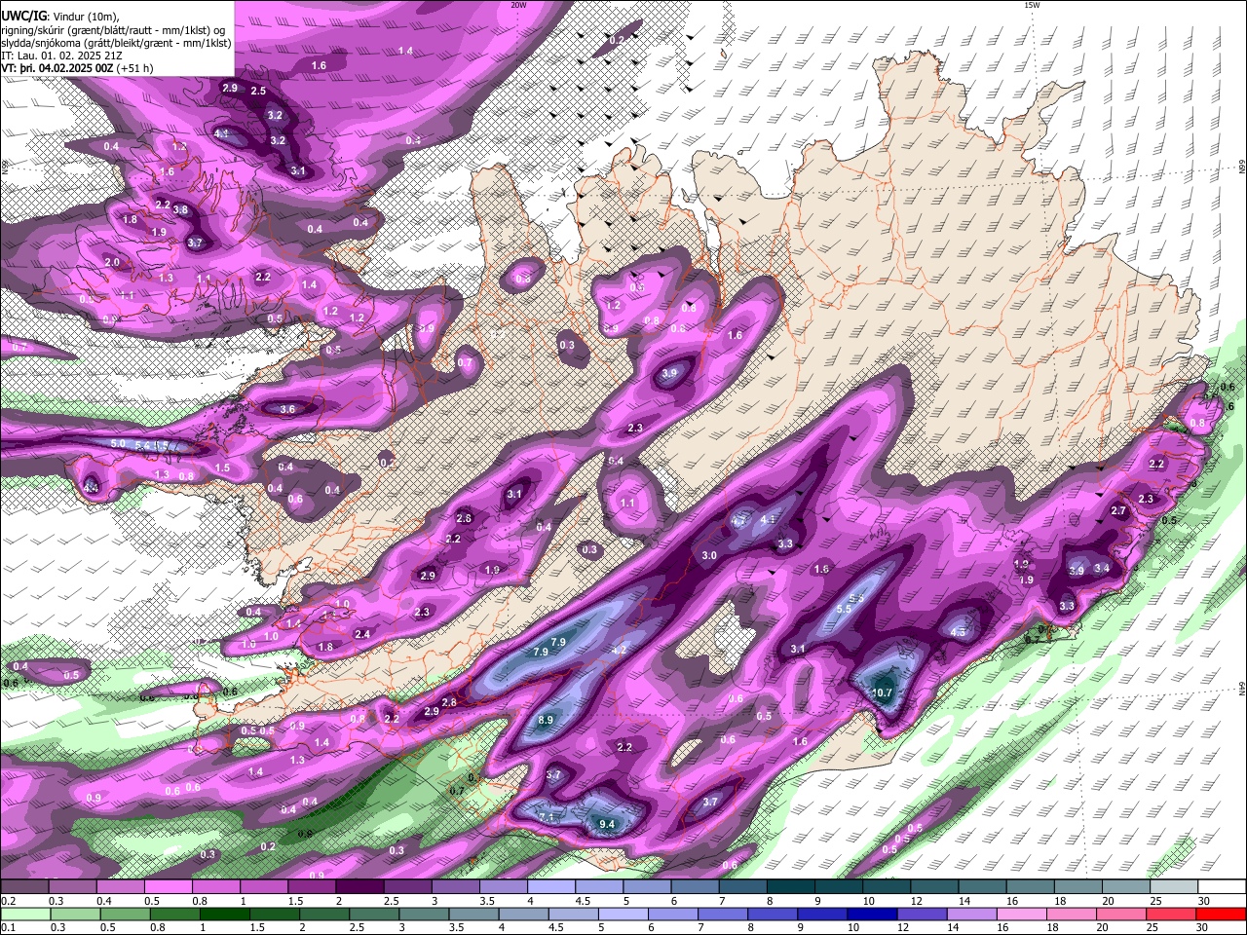
Task: Pick the white above-30 swatch on upper scale
Action: tap(1223, 885)
